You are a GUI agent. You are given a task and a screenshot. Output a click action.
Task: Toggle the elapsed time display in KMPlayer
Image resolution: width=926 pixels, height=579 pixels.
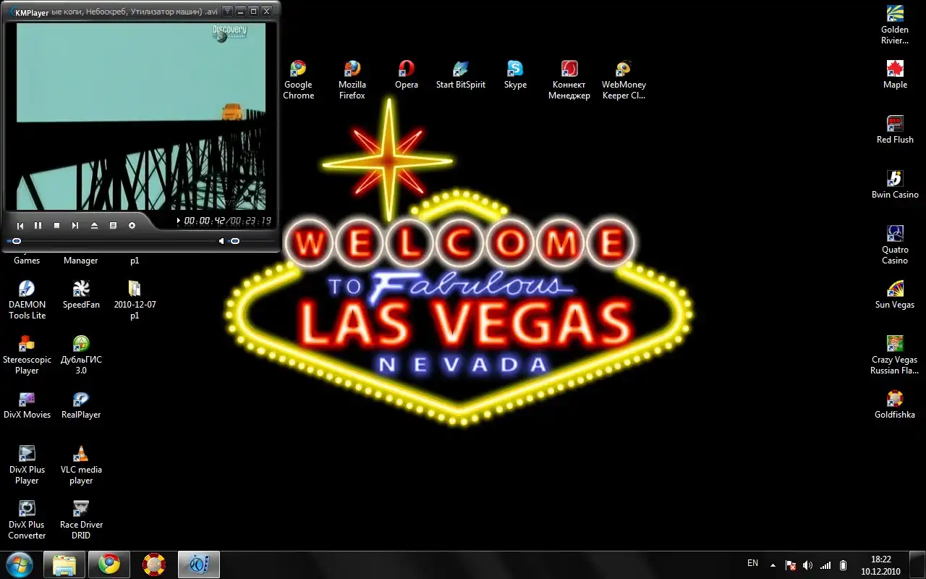click(204, 221)
